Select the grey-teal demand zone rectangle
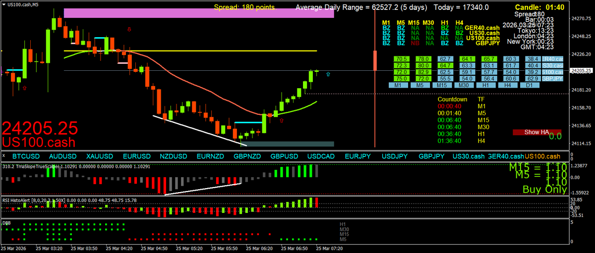Viewport: 595px width, 253px height. point(288,144)
